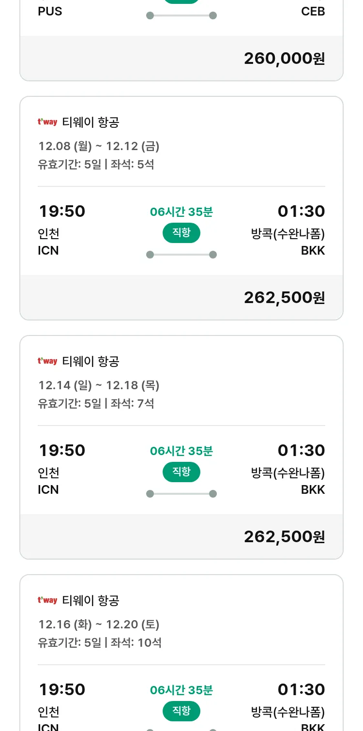Viewport: 363px width, 731px height.
Task: Open the 12.16 (화) ~ 12.20 (토) date range
Action: coord(99,624)
